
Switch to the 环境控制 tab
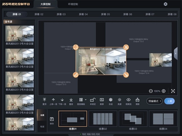(x=73, y=4)
